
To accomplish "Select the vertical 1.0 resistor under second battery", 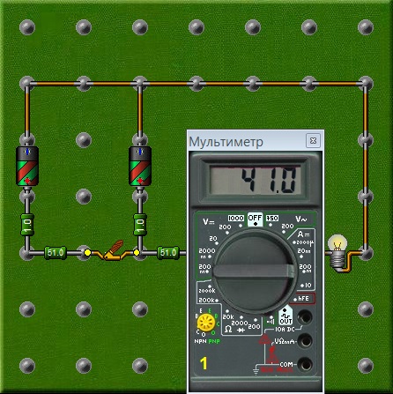I will (x=140, y=225).
